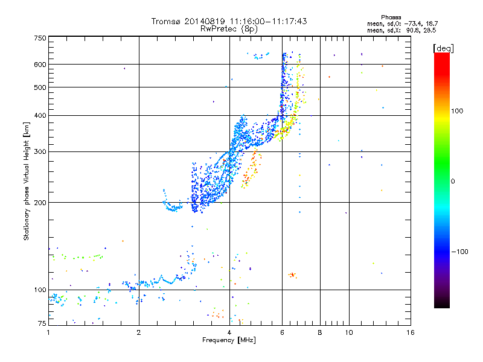Click the plot title Tromsø 20140819
Image resolution: width=483 pixels, height=362 pixels.
click(188, 22)
